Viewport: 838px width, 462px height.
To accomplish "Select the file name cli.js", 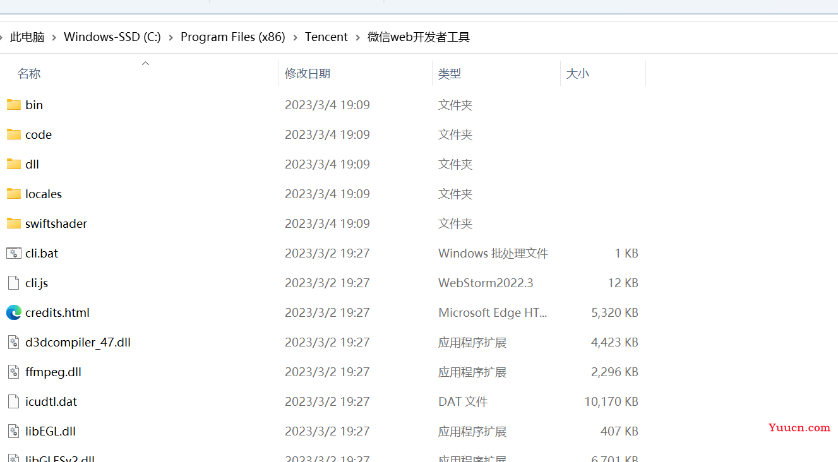I will click(x=37, y=283).
